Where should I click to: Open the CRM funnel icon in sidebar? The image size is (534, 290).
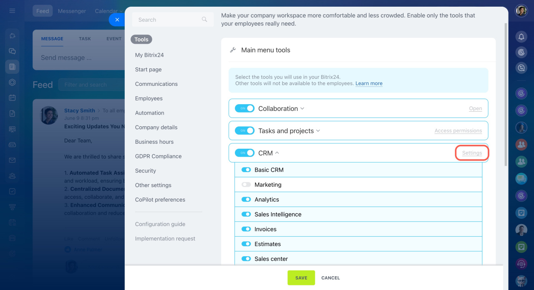(x=12, y=207)
